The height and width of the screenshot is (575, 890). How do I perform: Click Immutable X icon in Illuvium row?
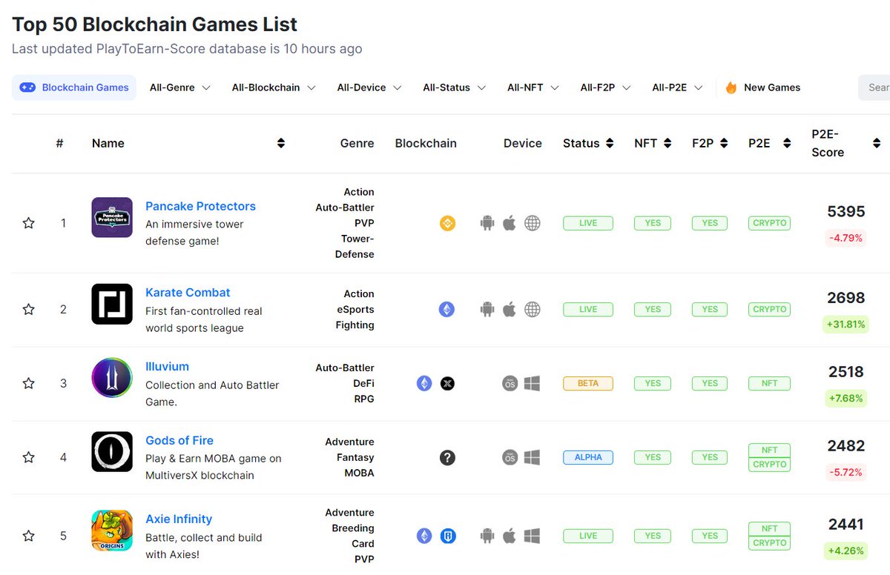tap(447, 384)
